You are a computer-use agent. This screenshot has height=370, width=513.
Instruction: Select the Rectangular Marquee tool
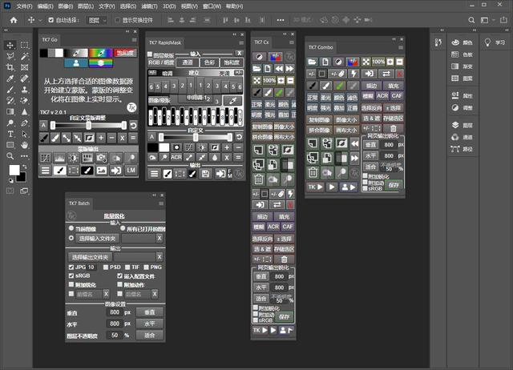coord(25,45)
